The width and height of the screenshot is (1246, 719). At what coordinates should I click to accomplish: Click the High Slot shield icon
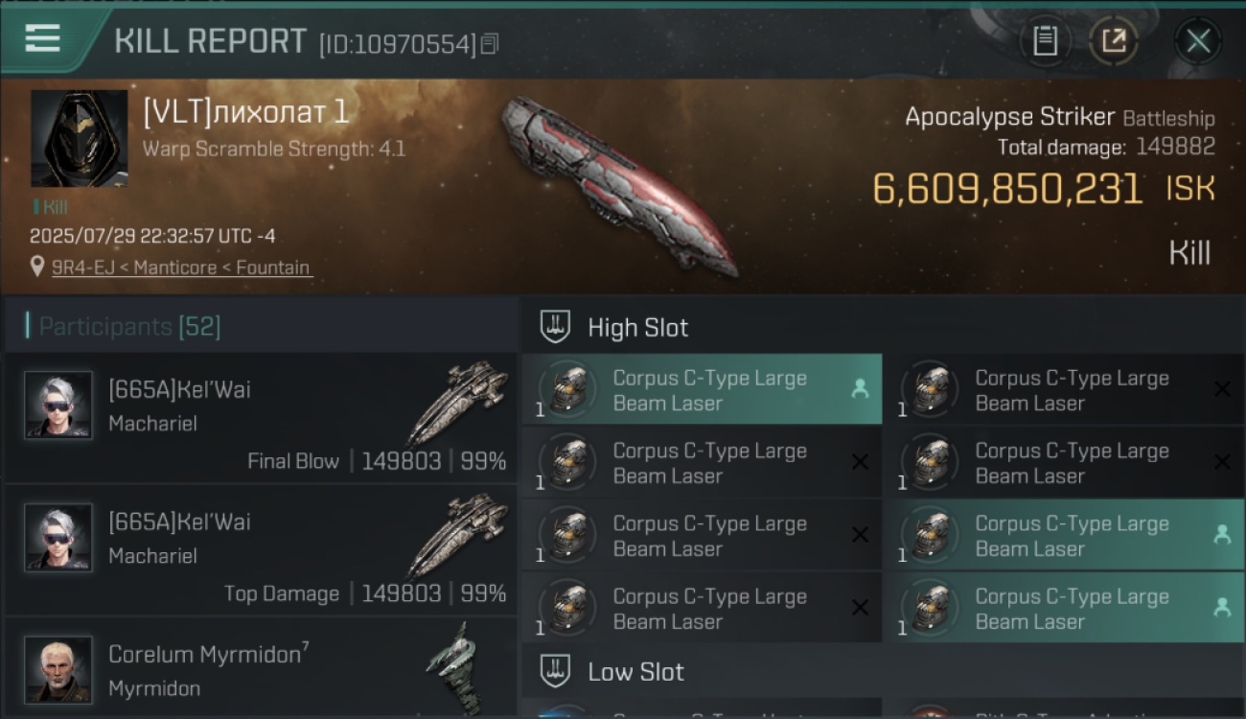[556, 327]
